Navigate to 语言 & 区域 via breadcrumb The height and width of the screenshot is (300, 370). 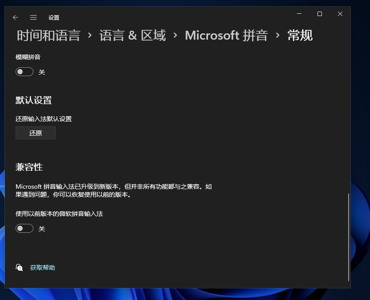(132, 35)
